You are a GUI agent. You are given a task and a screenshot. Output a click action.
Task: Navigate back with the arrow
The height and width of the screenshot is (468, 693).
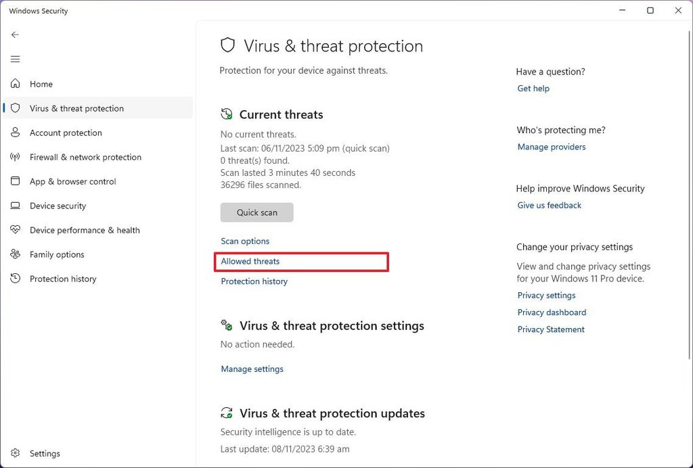15,34
